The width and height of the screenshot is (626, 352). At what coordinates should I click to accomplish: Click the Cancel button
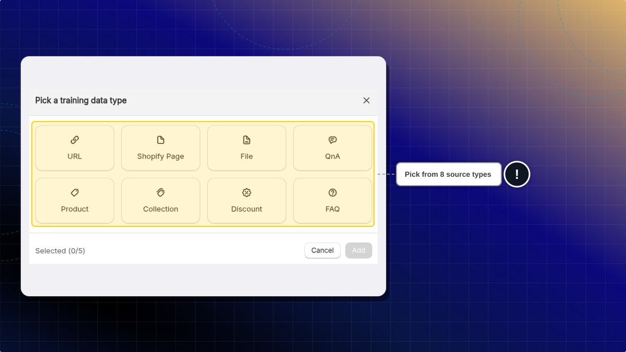tap(322, 250)
